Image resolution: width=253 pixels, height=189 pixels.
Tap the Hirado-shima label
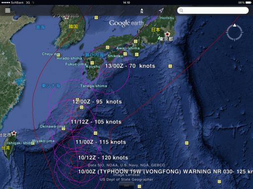[69, 59]
